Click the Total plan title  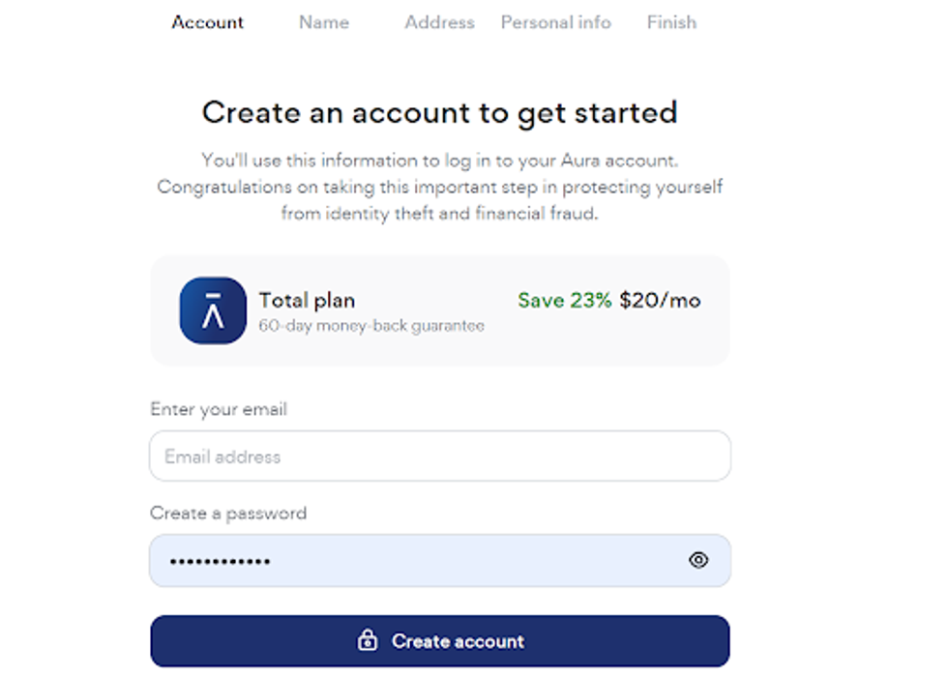pos(307,301)
